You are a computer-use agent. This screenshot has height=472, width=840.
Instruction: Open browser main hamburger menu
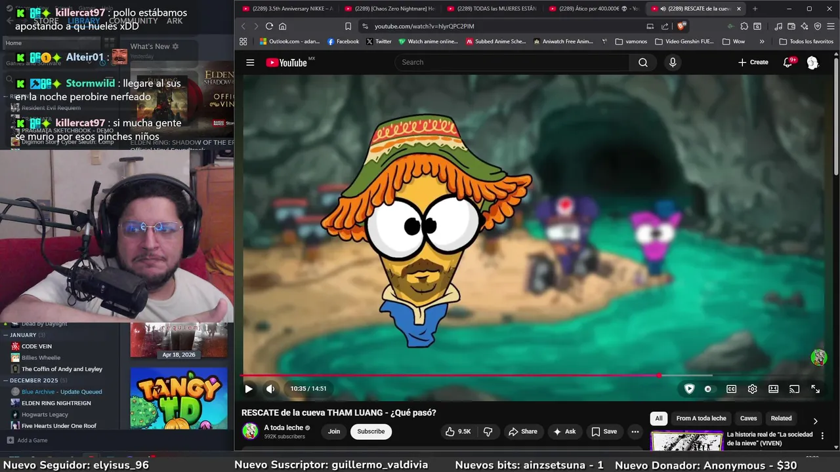(831, 26)
